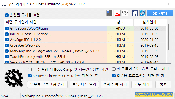Click the Windows tiles toolbar icon
The image size is (175, 99).
click(x=110, y=13)
